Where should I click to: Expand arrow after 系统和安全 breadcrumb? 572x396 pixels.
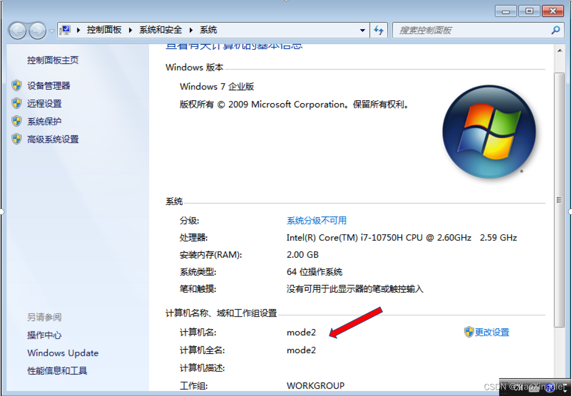click(191, 30)
